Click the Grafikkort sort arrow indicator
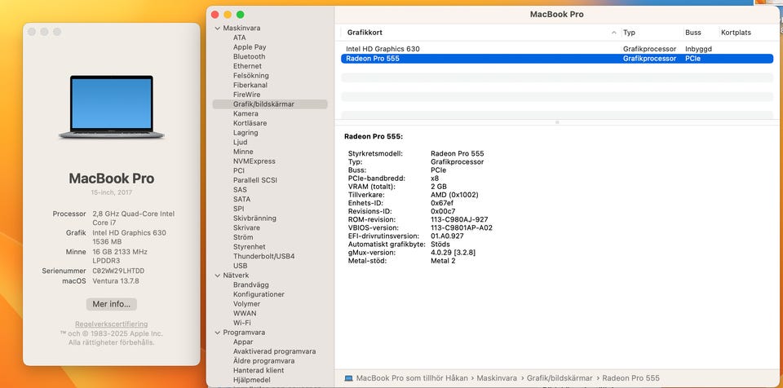This screenshot has height=388, width=783. pos(613,33)
